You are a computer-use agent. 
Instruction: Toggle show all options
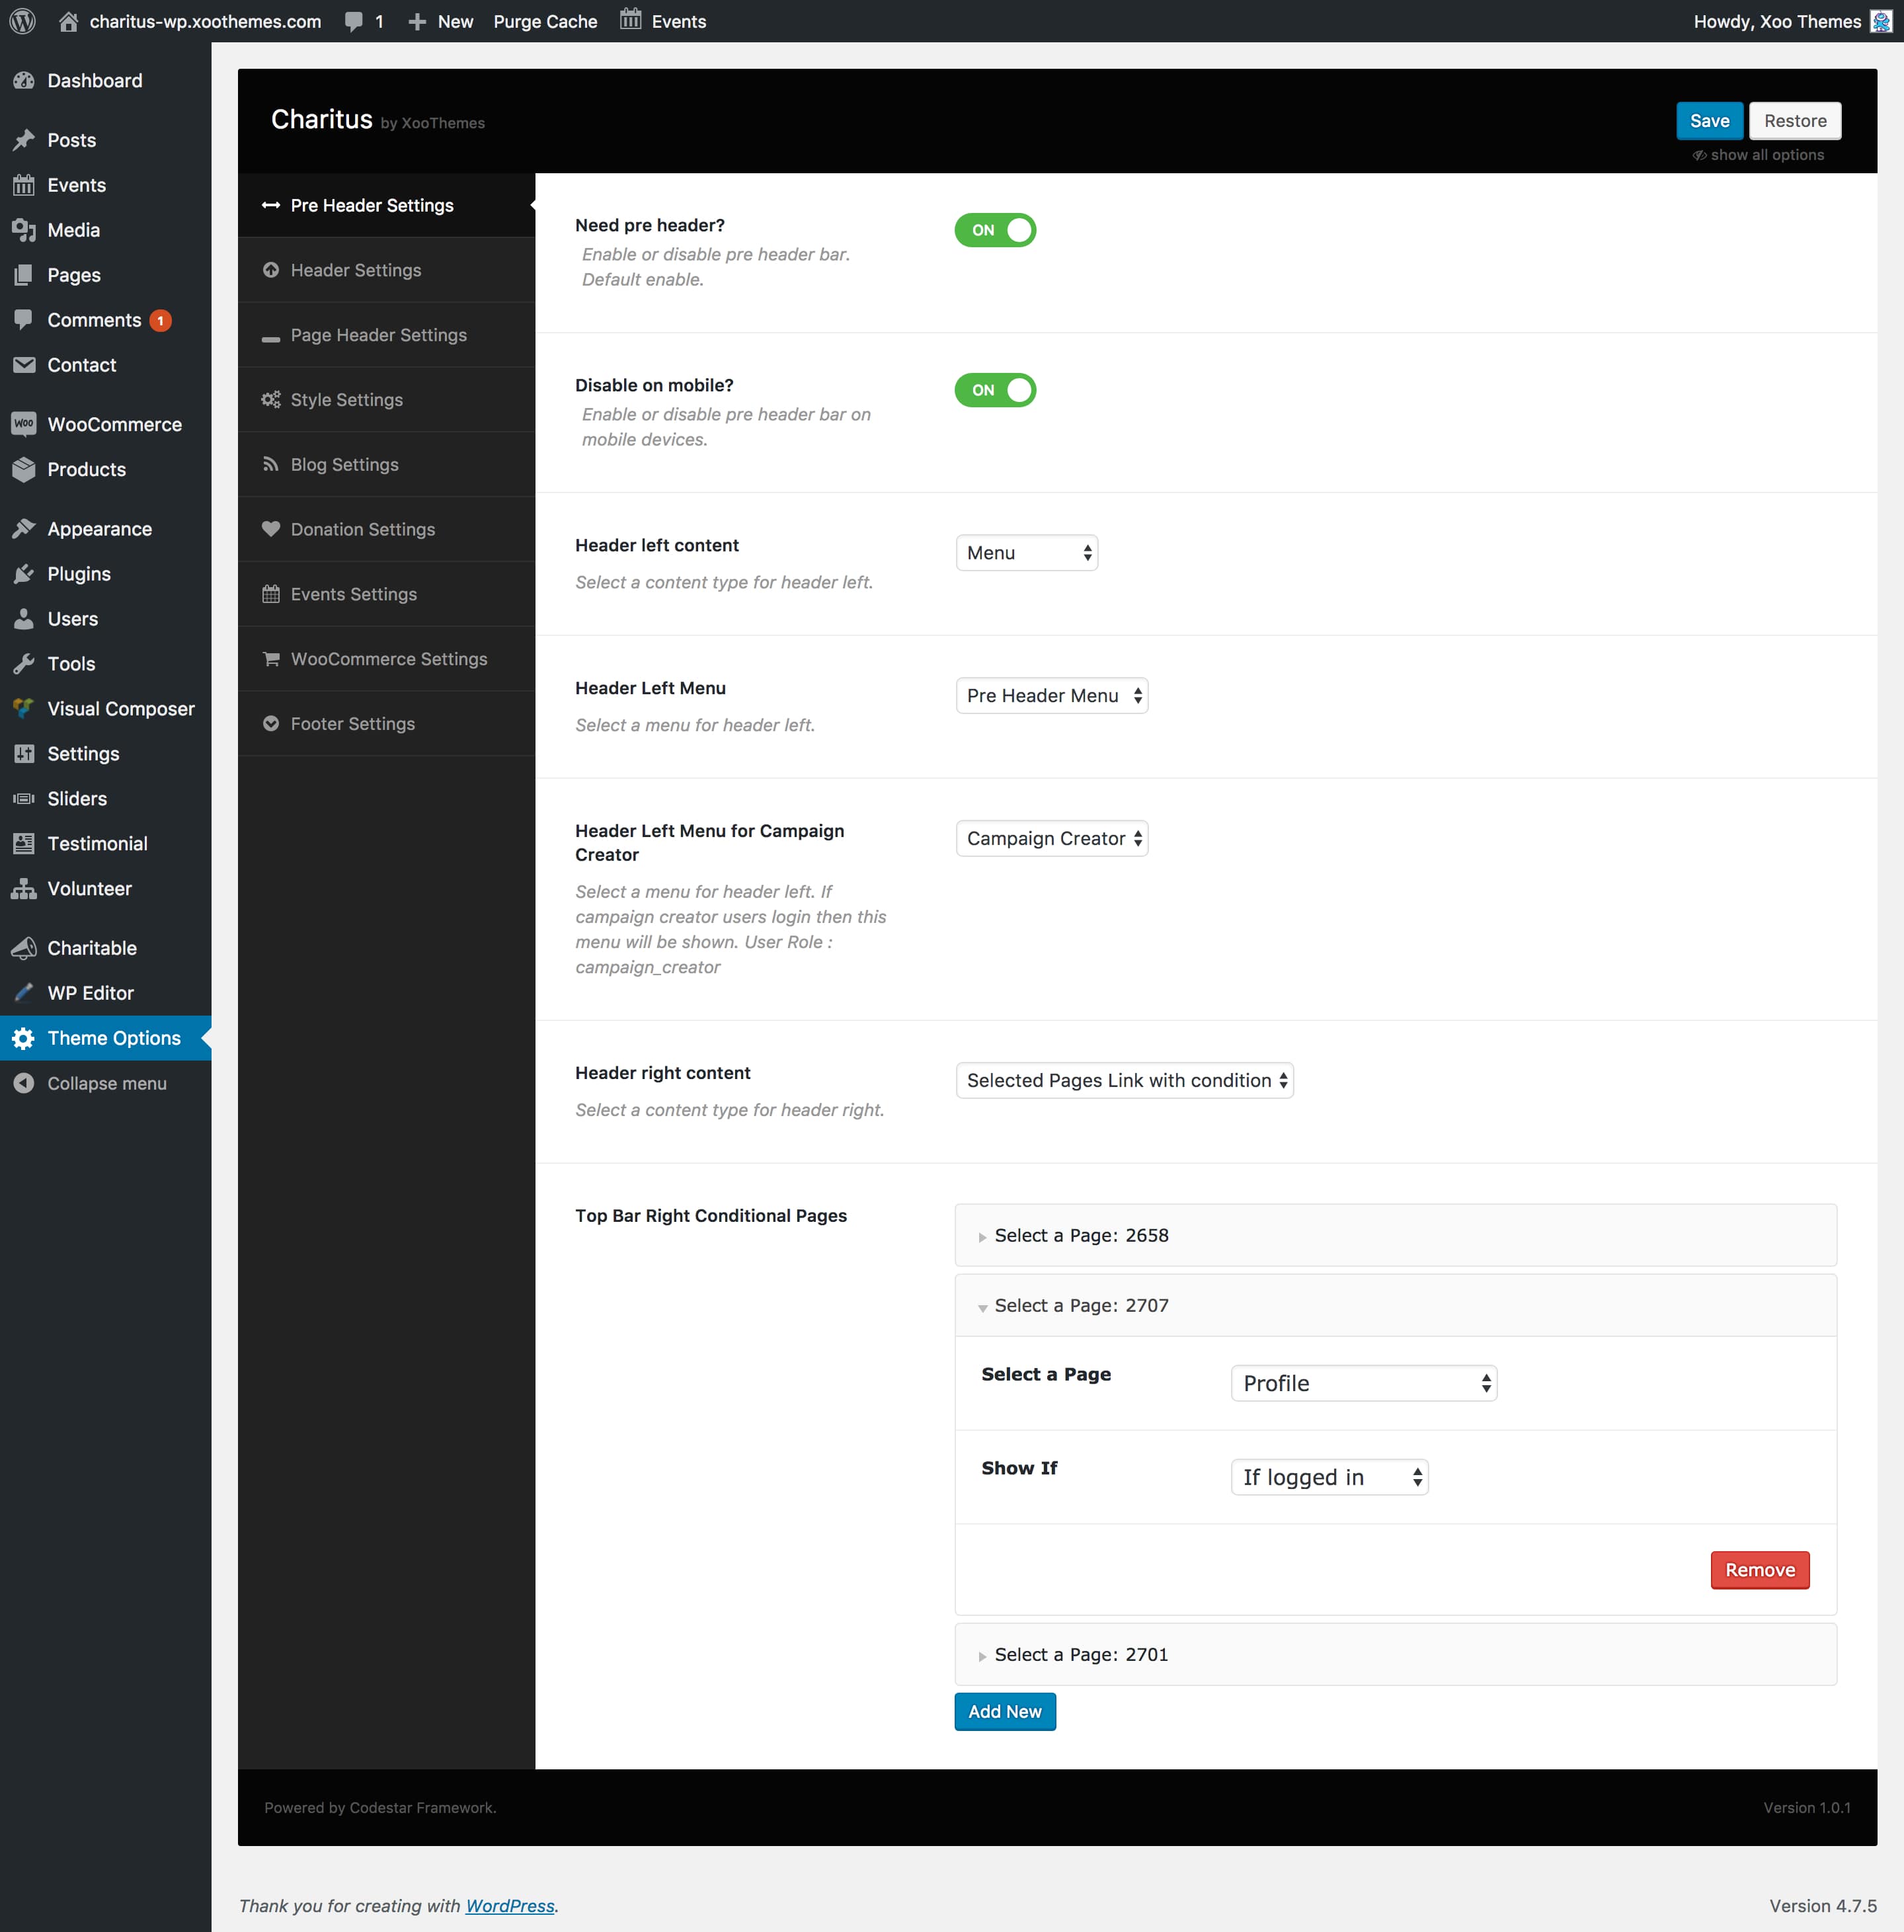pyautogui.click(x=1758, y=155)
